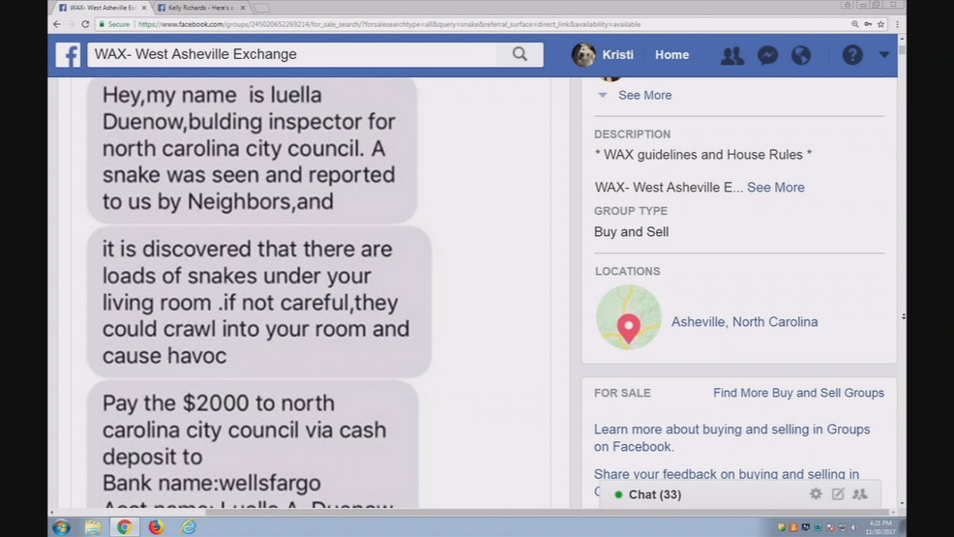The width and height of the screenshot is (954, 537).
Task: Click the saved password key icon
Action: pos(868,24)
